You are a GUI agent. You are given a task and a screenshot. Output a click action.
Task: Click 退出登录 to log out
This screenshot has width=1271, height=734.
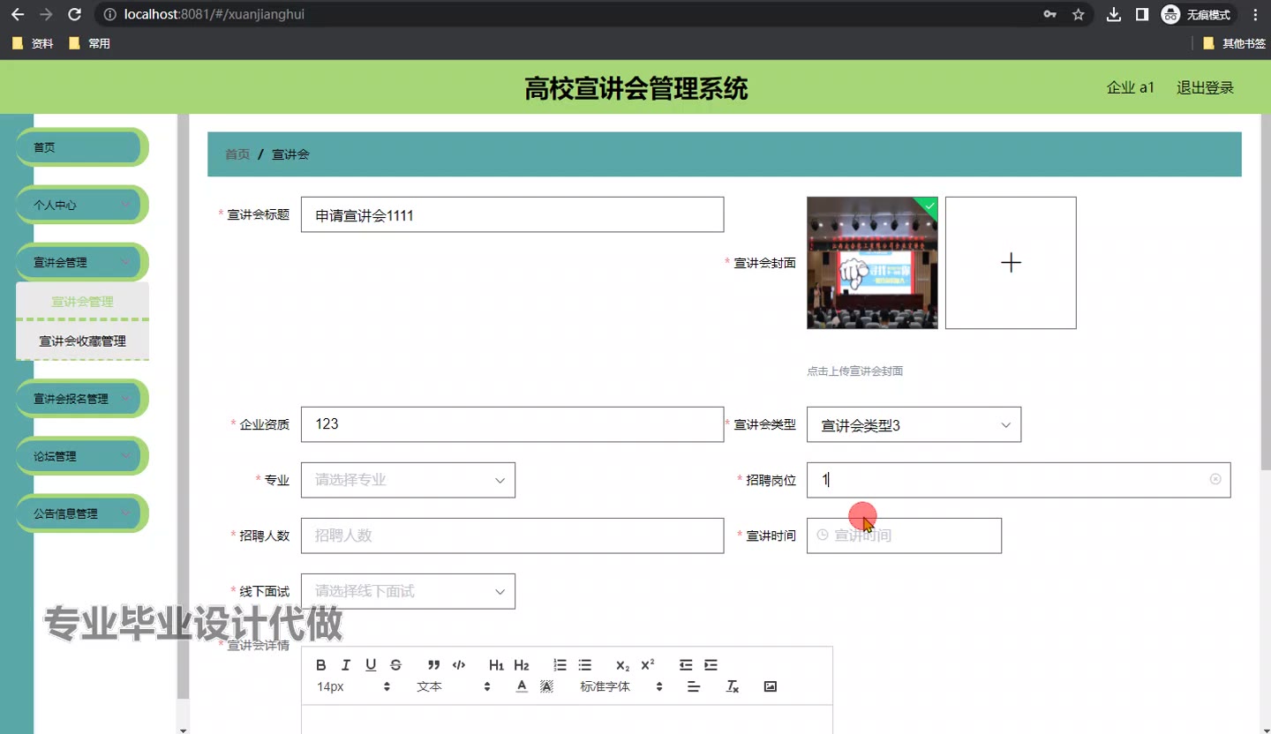coord(1205,87)
